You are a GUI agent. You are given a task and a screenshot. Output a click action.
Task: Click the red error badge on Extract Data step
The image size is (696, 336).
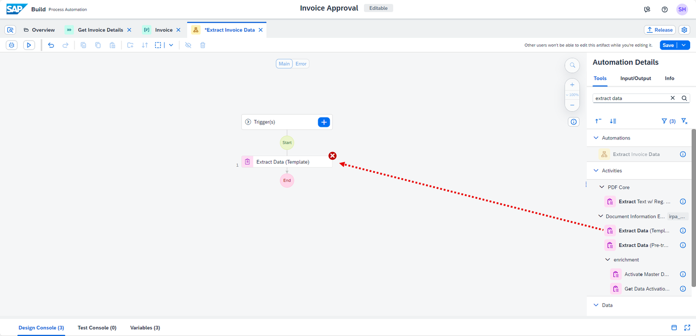pyautogui.click(x=333, y=155)
